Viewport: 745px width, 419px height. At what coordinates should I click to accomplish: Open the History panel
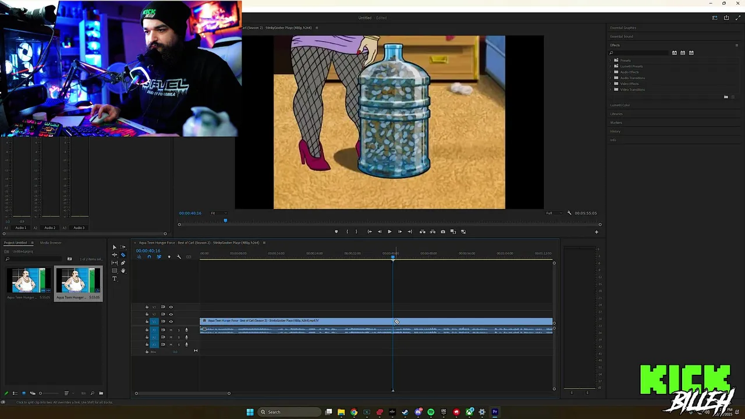coord(615,132)
